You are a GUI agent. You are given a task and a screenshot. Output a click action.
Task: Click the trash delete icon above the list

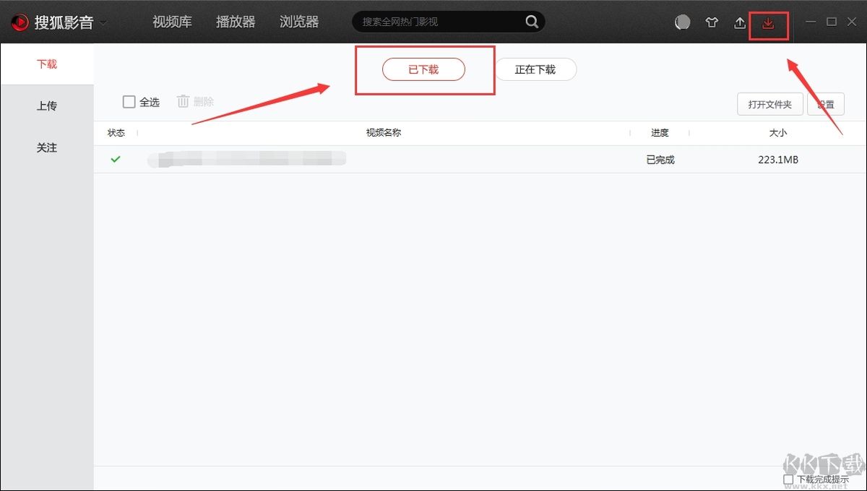pos(184,102)
